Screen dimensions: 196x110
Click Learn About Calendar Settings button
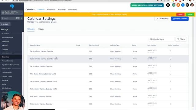[147, 5]
